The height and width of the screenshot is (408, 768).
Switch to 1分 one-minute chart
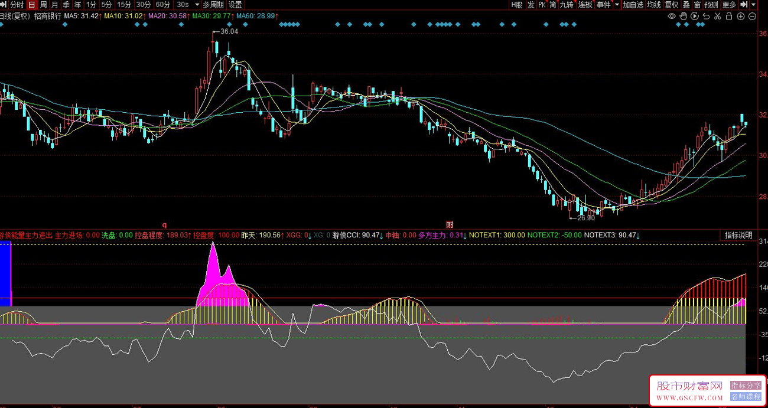pos(91,4)
